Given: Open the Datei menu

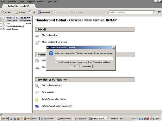Looking at the screenshot, I should pyautogui.click(x=3, y=2).
